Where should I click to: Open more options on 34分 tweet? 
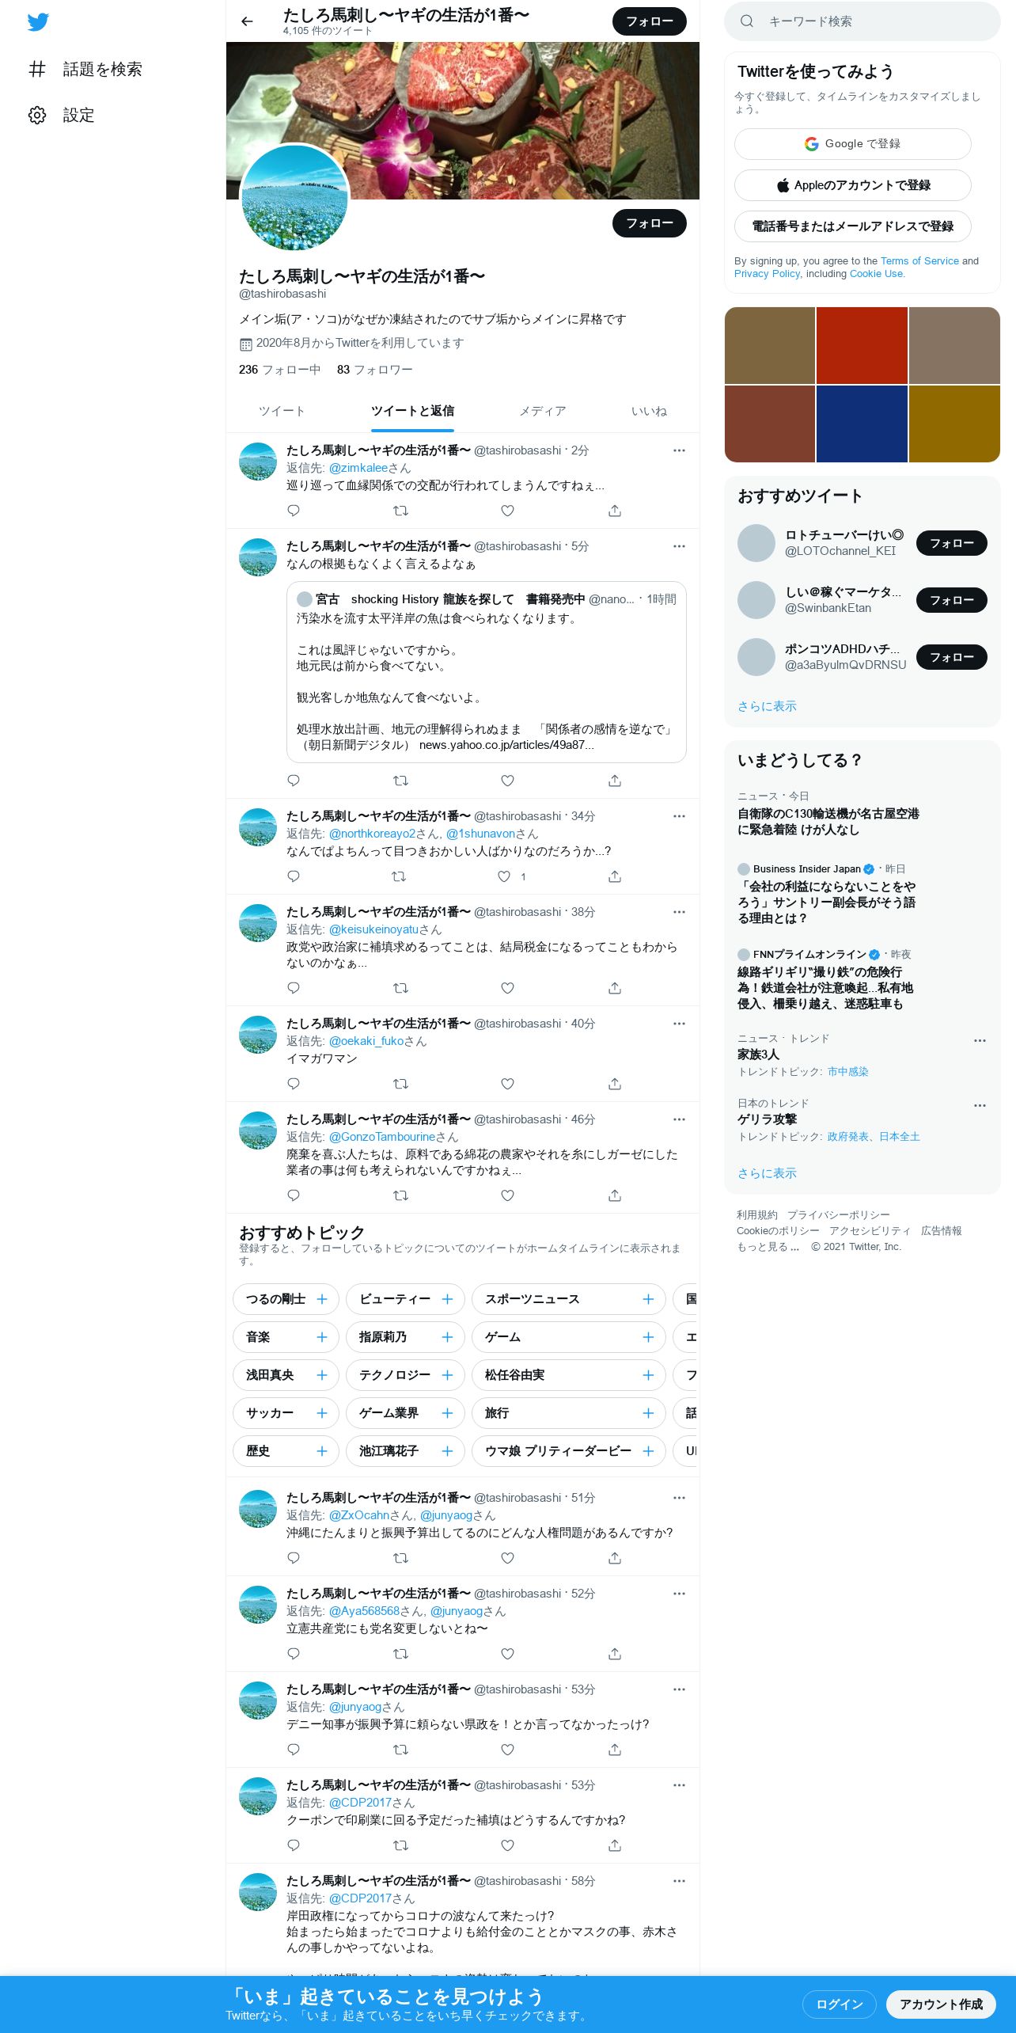[x=679, y=816]
